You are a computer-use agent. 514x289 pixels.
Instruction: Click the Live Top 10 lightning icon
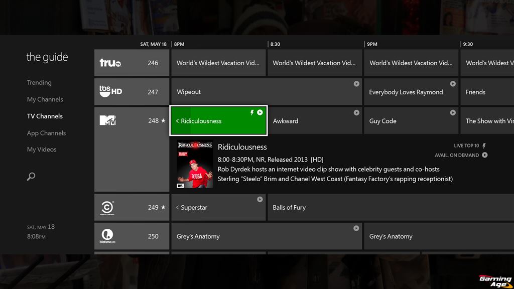(x=484, y=146)
